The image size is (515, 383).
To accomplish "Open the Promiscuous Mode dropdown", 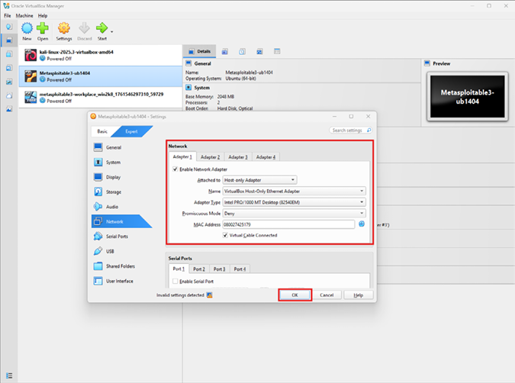I will tap(295, 214).
